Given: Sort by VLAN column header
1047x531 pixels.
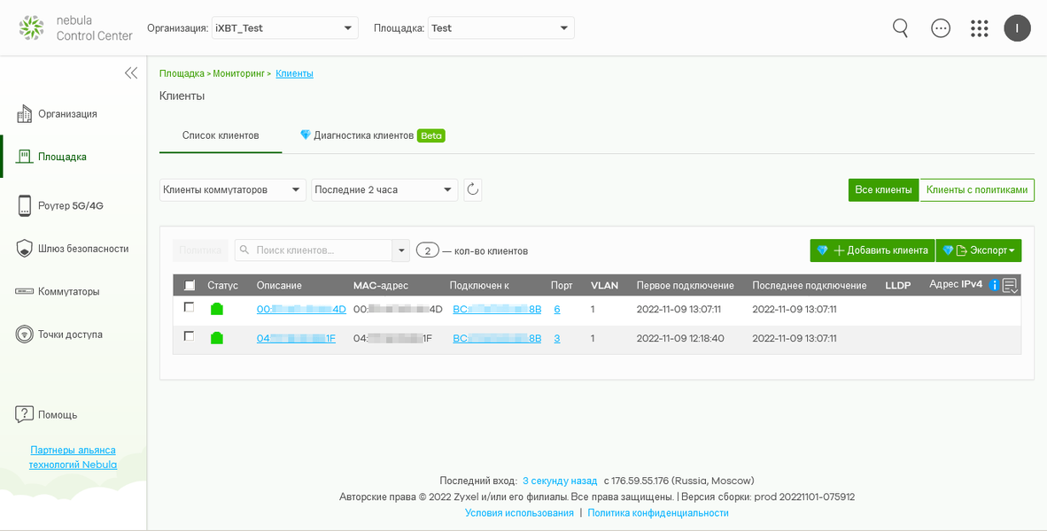Looking at the screenshot, I should (604, 286).
